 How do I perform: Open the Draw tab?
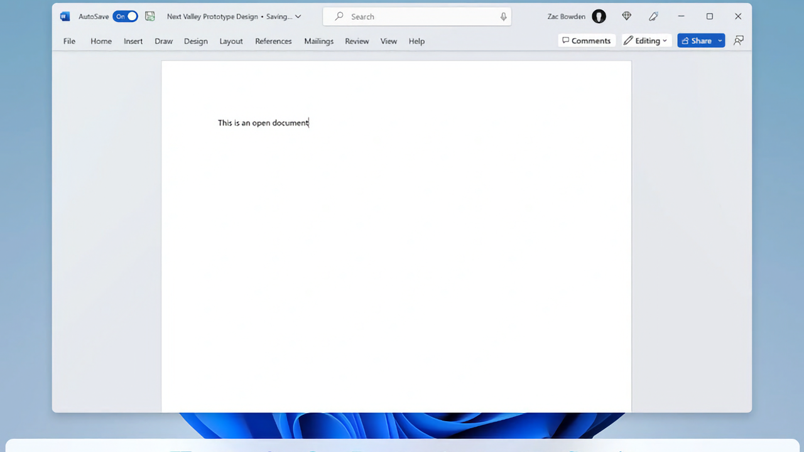163,41
